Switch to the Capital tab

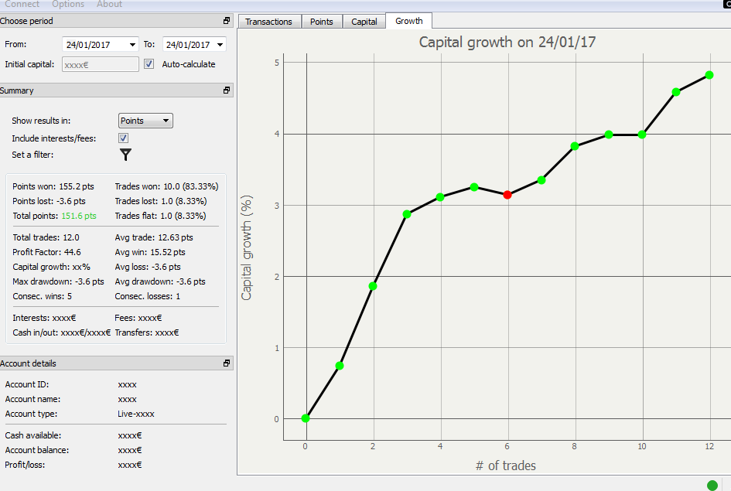[x=364, y=22]
